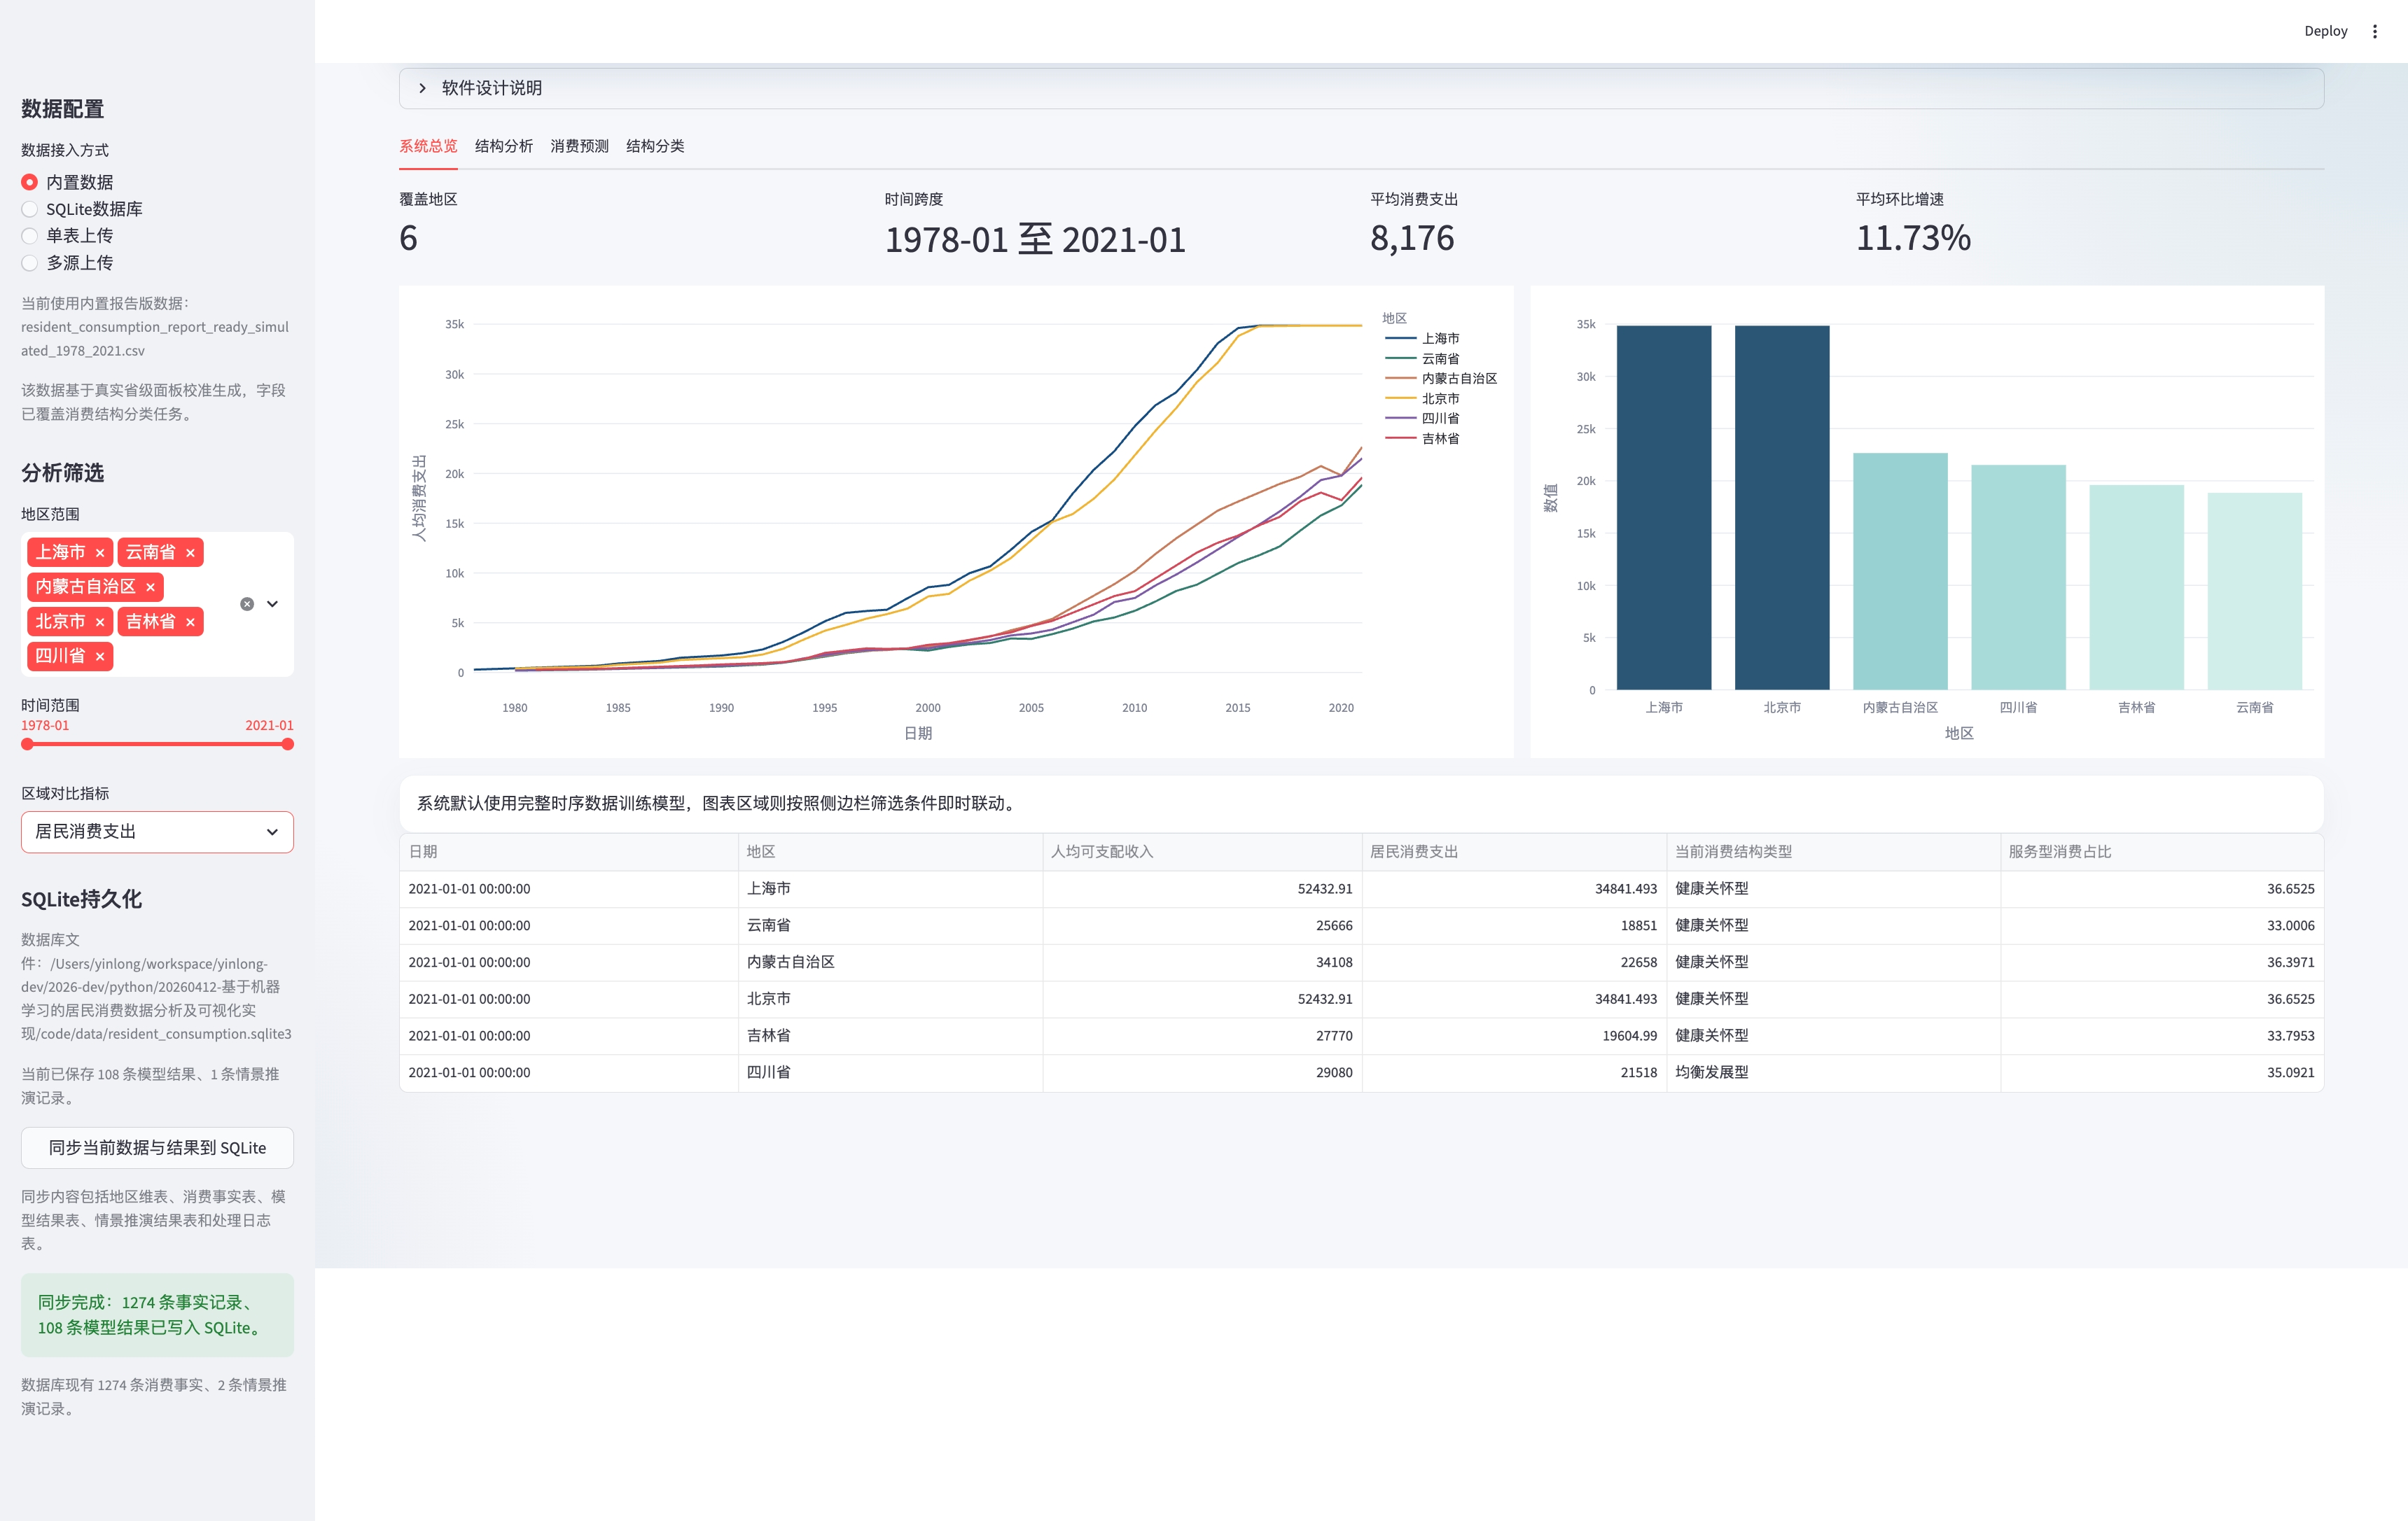Click the 四川省 bar in bar chart

[x=2018, y=577]
